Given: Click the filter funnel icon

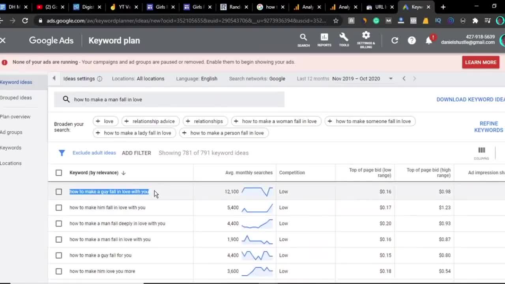Looking at the screenshot, I should (x=62, y=153).
